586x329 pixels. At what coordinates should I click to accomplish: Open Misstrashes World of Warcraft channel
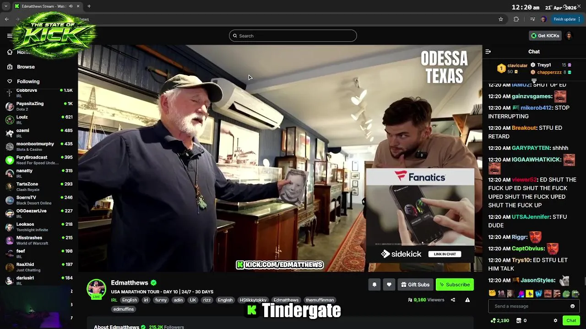[39, 240]
